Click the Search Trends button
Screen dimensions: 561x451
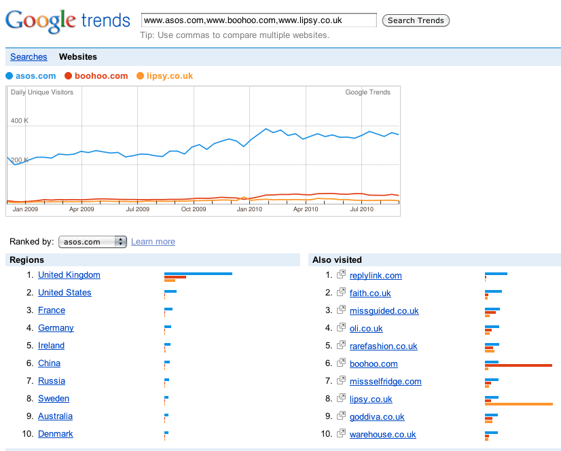point(416,20)
